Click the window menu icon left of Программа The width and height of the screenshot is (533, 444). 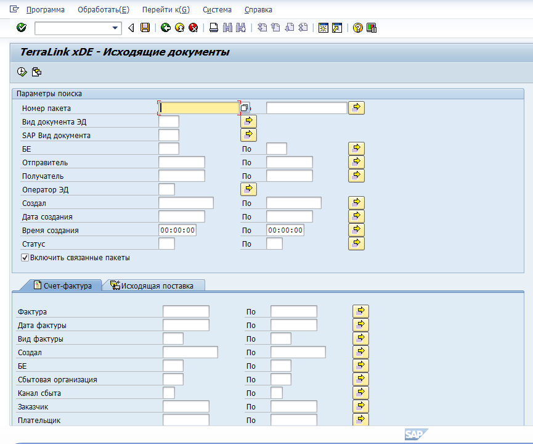coord(14,9)
